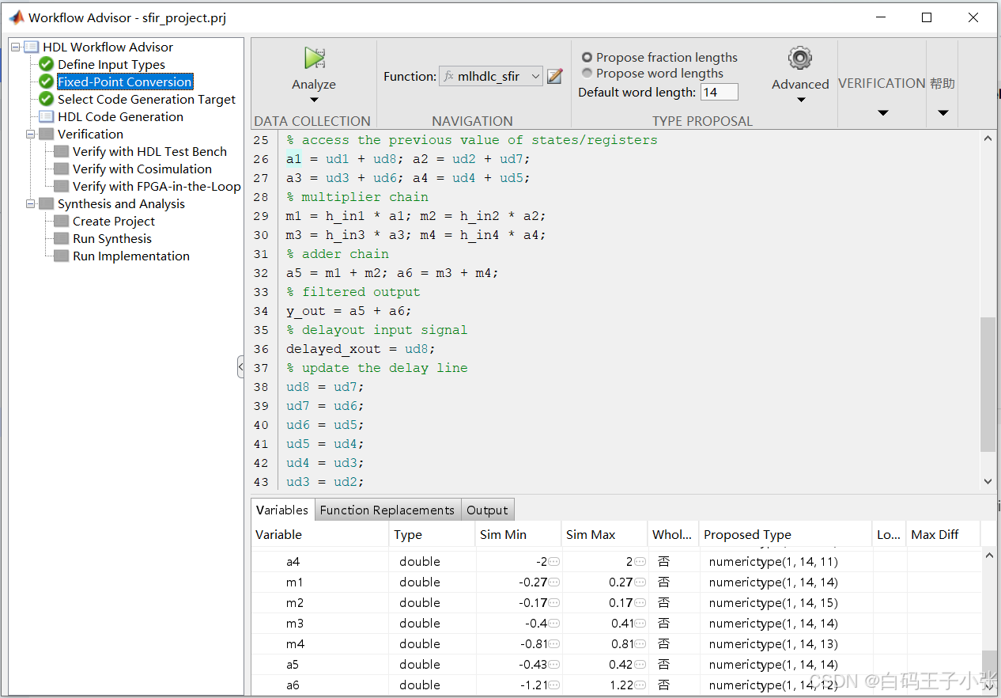Sort by the Variable column header

click(320, 534)
